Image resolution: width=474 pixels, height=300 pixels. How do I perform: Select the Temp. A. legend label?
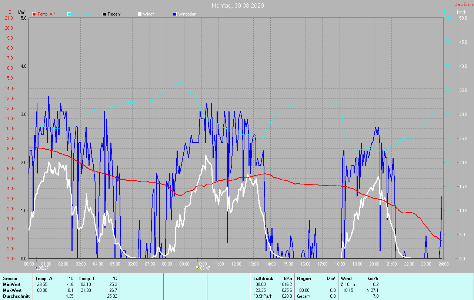click(46, 14)
